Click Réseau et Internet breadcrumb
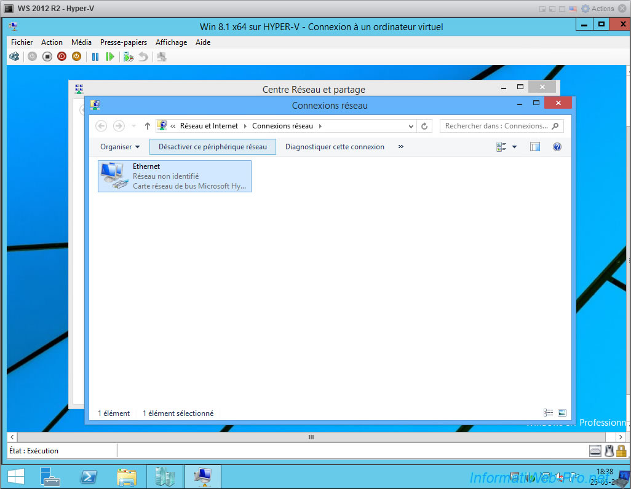The height and width of the screenshot is (489, 631). (x=209, y=126)
